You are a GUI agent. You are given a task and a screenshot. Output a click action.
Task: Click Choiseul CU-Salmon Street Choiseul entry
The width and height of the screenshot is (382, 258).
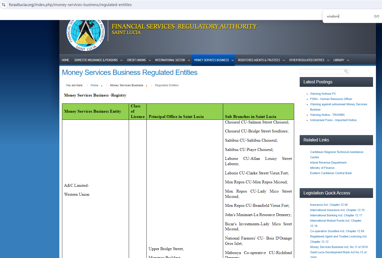(257, 122)
